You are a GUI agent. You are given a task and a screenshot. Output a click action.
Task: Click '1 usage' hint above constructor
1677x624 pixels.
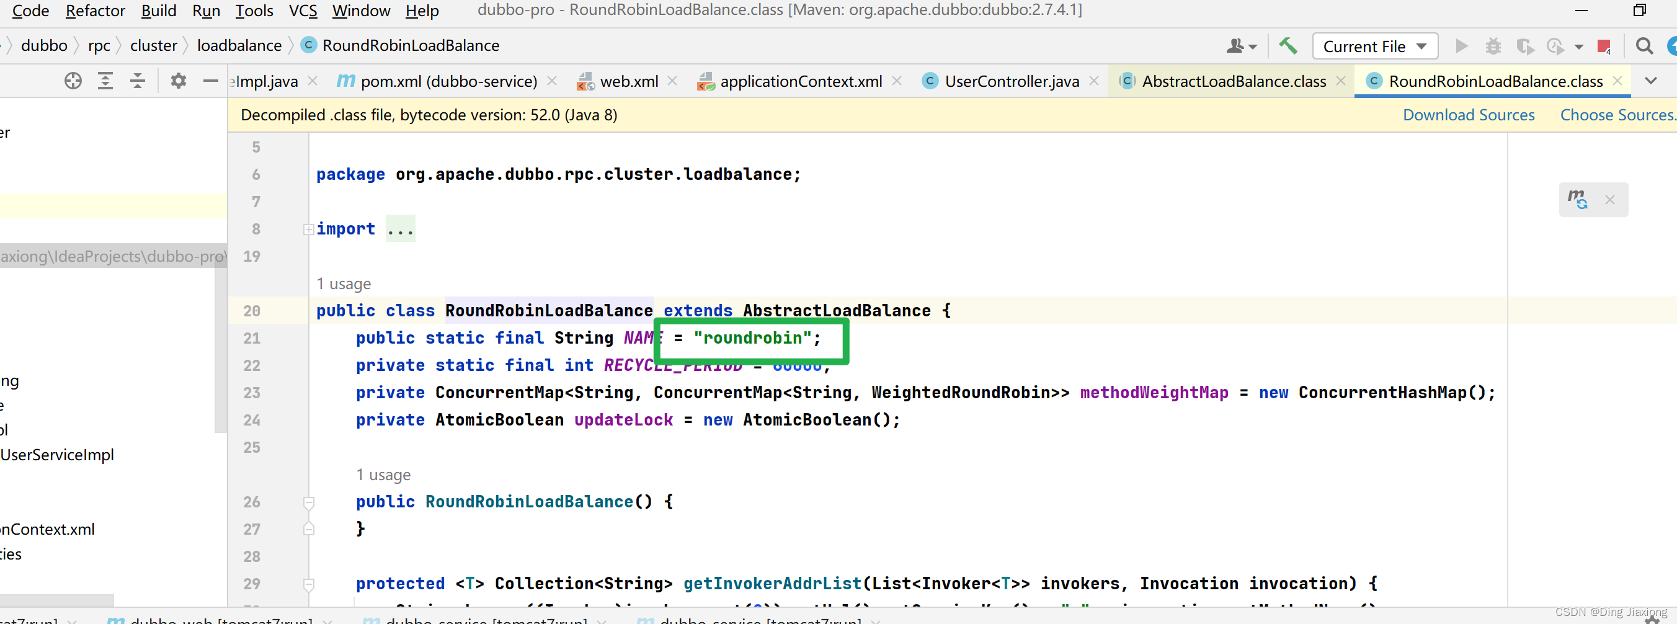pyautogui.click(x=383, y=475)
